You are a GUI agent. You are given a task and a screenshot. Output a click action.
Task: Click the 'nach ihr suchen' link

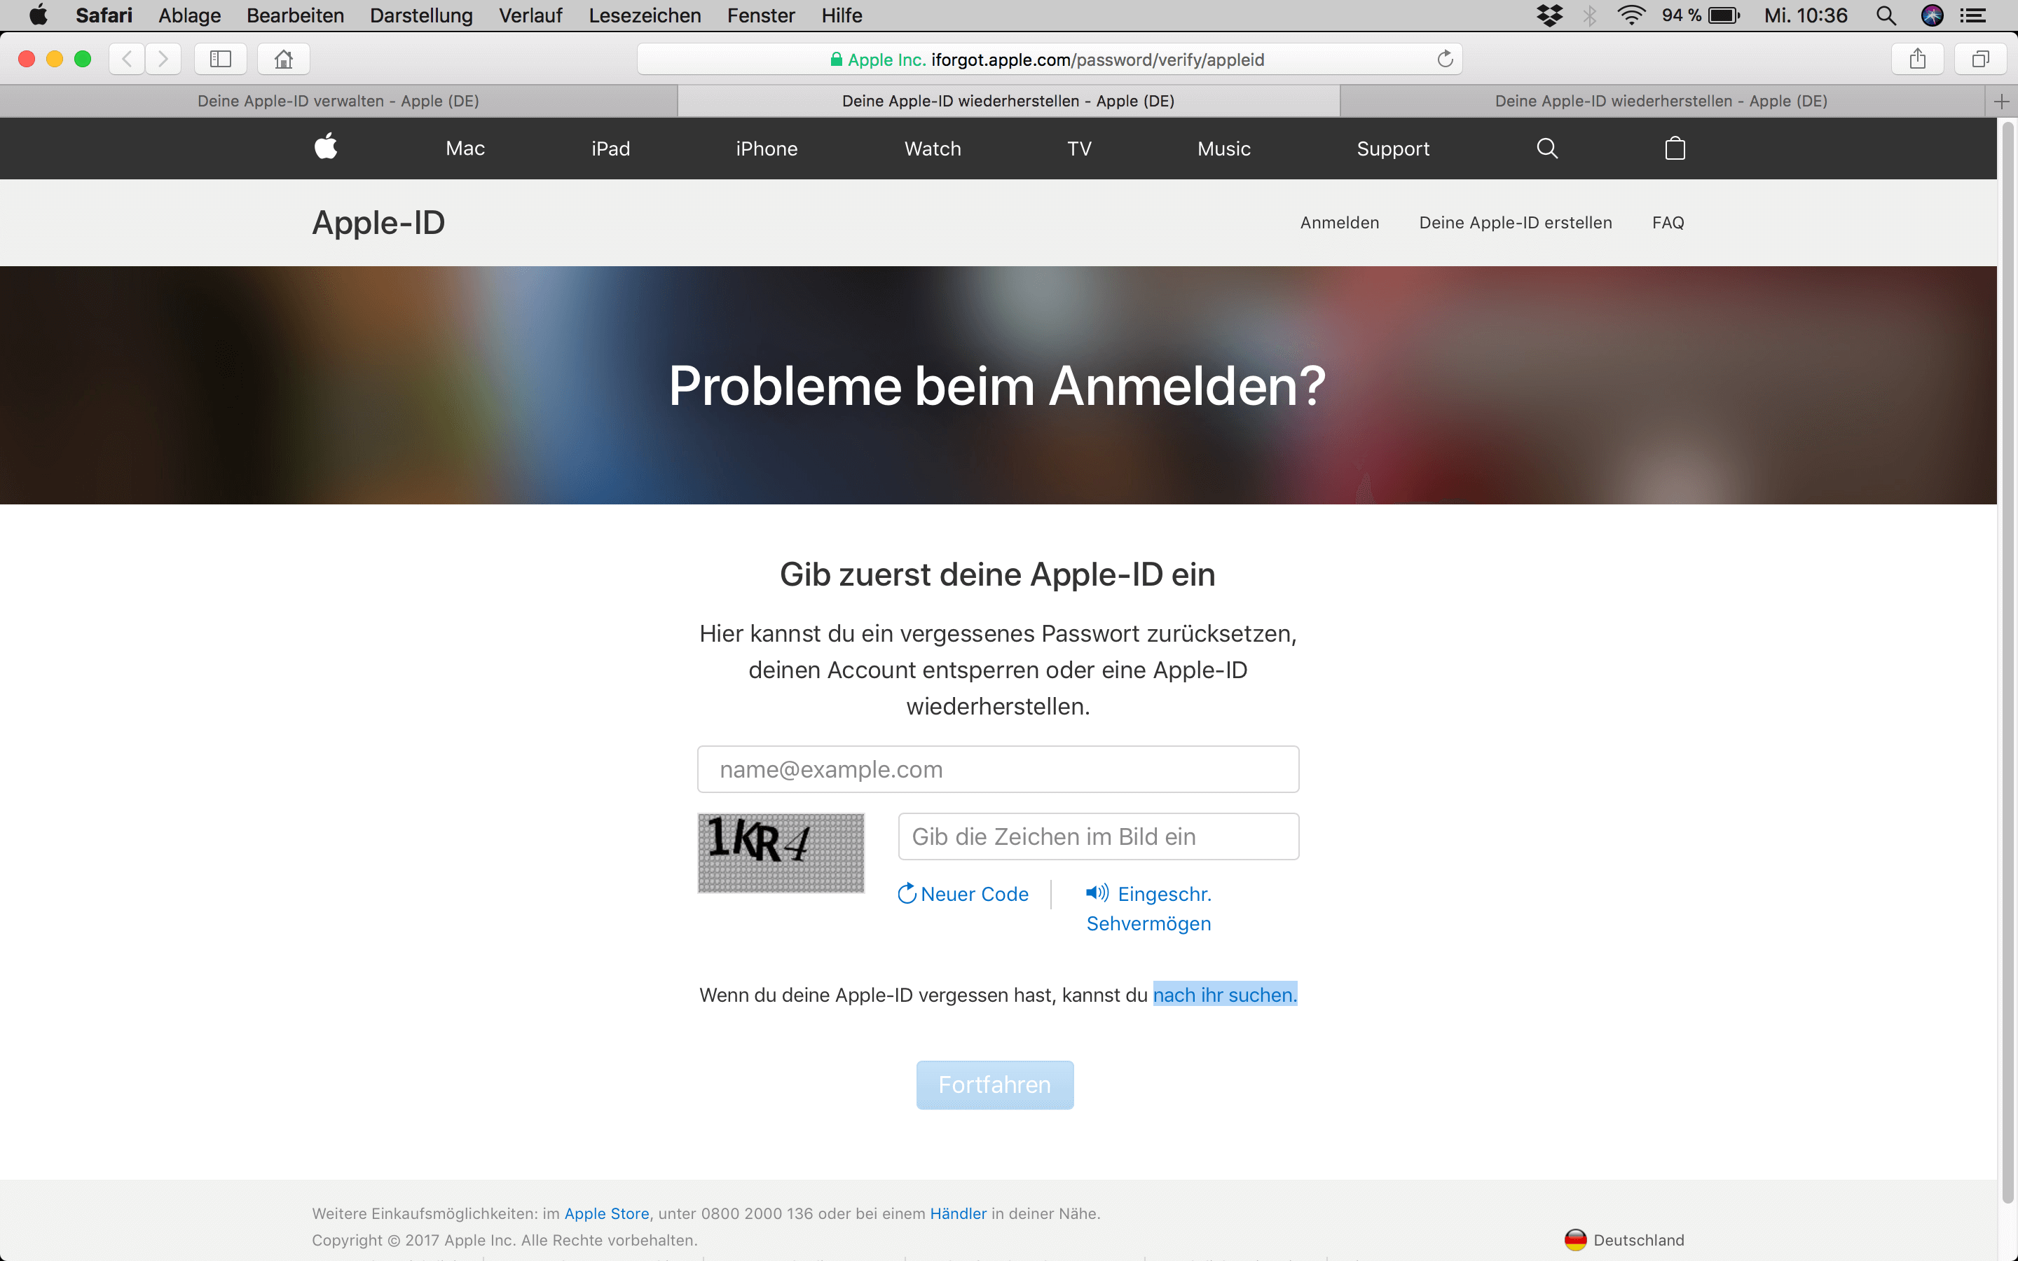point(1225,995)
